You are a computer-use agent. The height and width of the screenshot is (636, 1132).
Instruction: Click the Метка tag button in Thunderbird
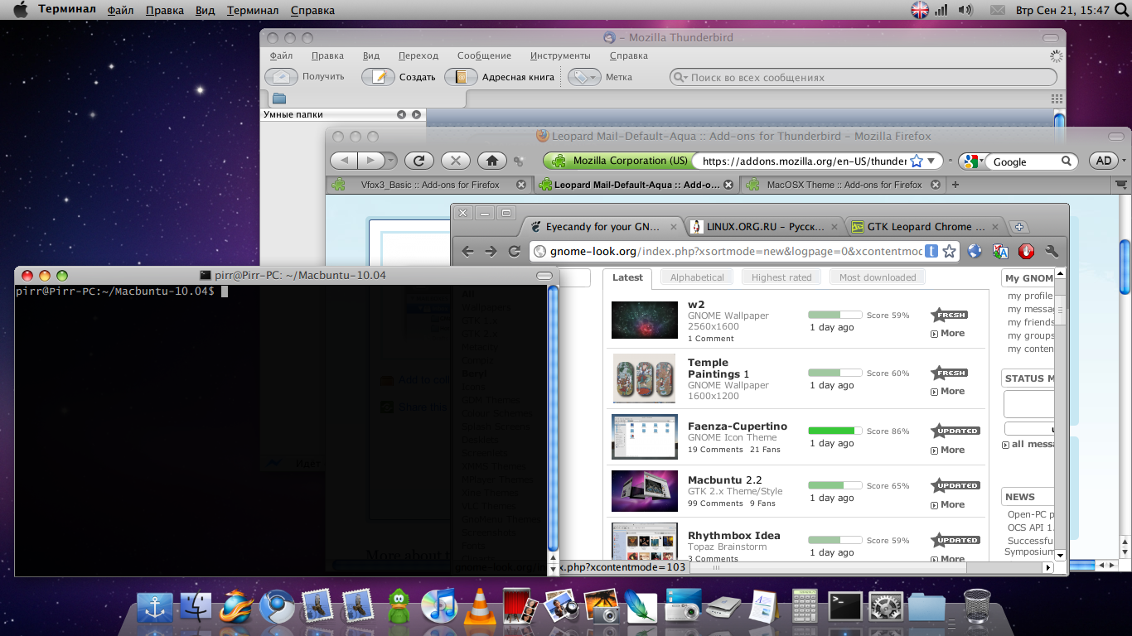[600, 77]
